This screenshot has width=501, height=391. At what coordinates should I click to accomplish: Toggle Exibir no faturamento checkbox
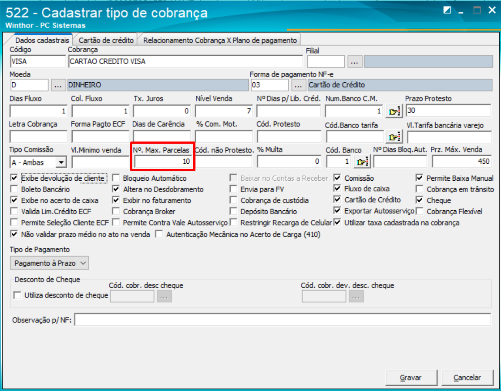[116, 200]
